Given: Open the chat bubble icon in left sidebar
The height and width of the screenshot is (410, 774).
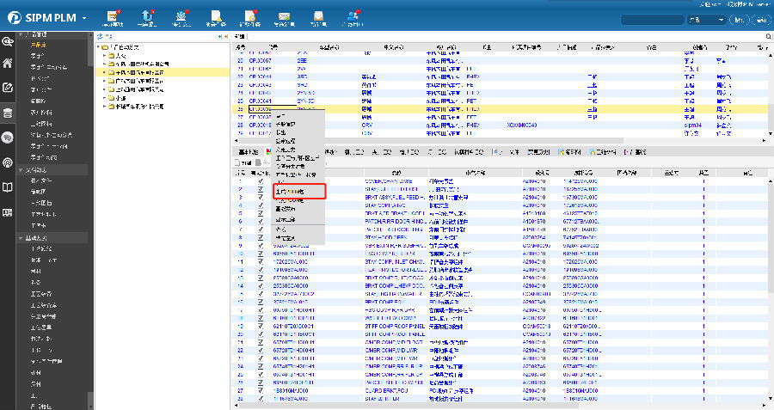Looking at the screenshot, I should [x=8, y=138].
